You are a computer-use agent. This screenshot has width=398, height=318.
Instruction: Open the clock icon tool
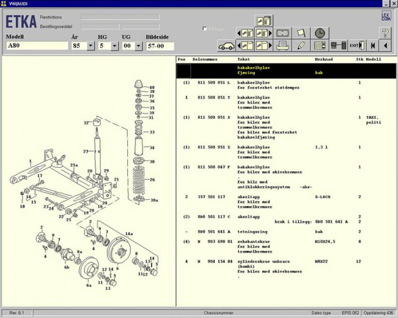(319, 33)
